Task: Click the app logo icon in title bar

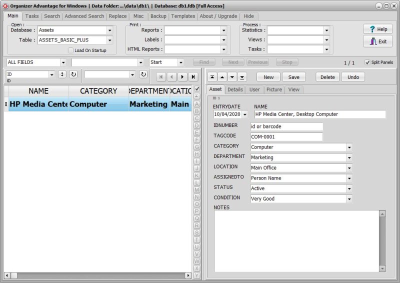Action: 5,6
